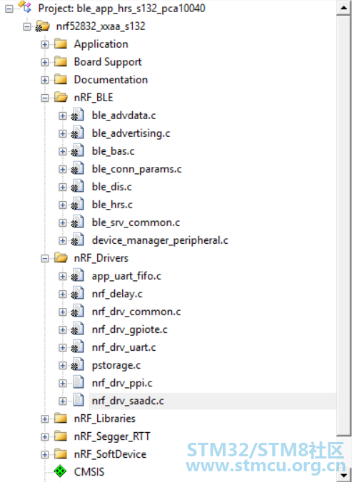352x482 pixels.
Task: Click the vertical scrollbar thumb
Action: click(x=344, y=225)
